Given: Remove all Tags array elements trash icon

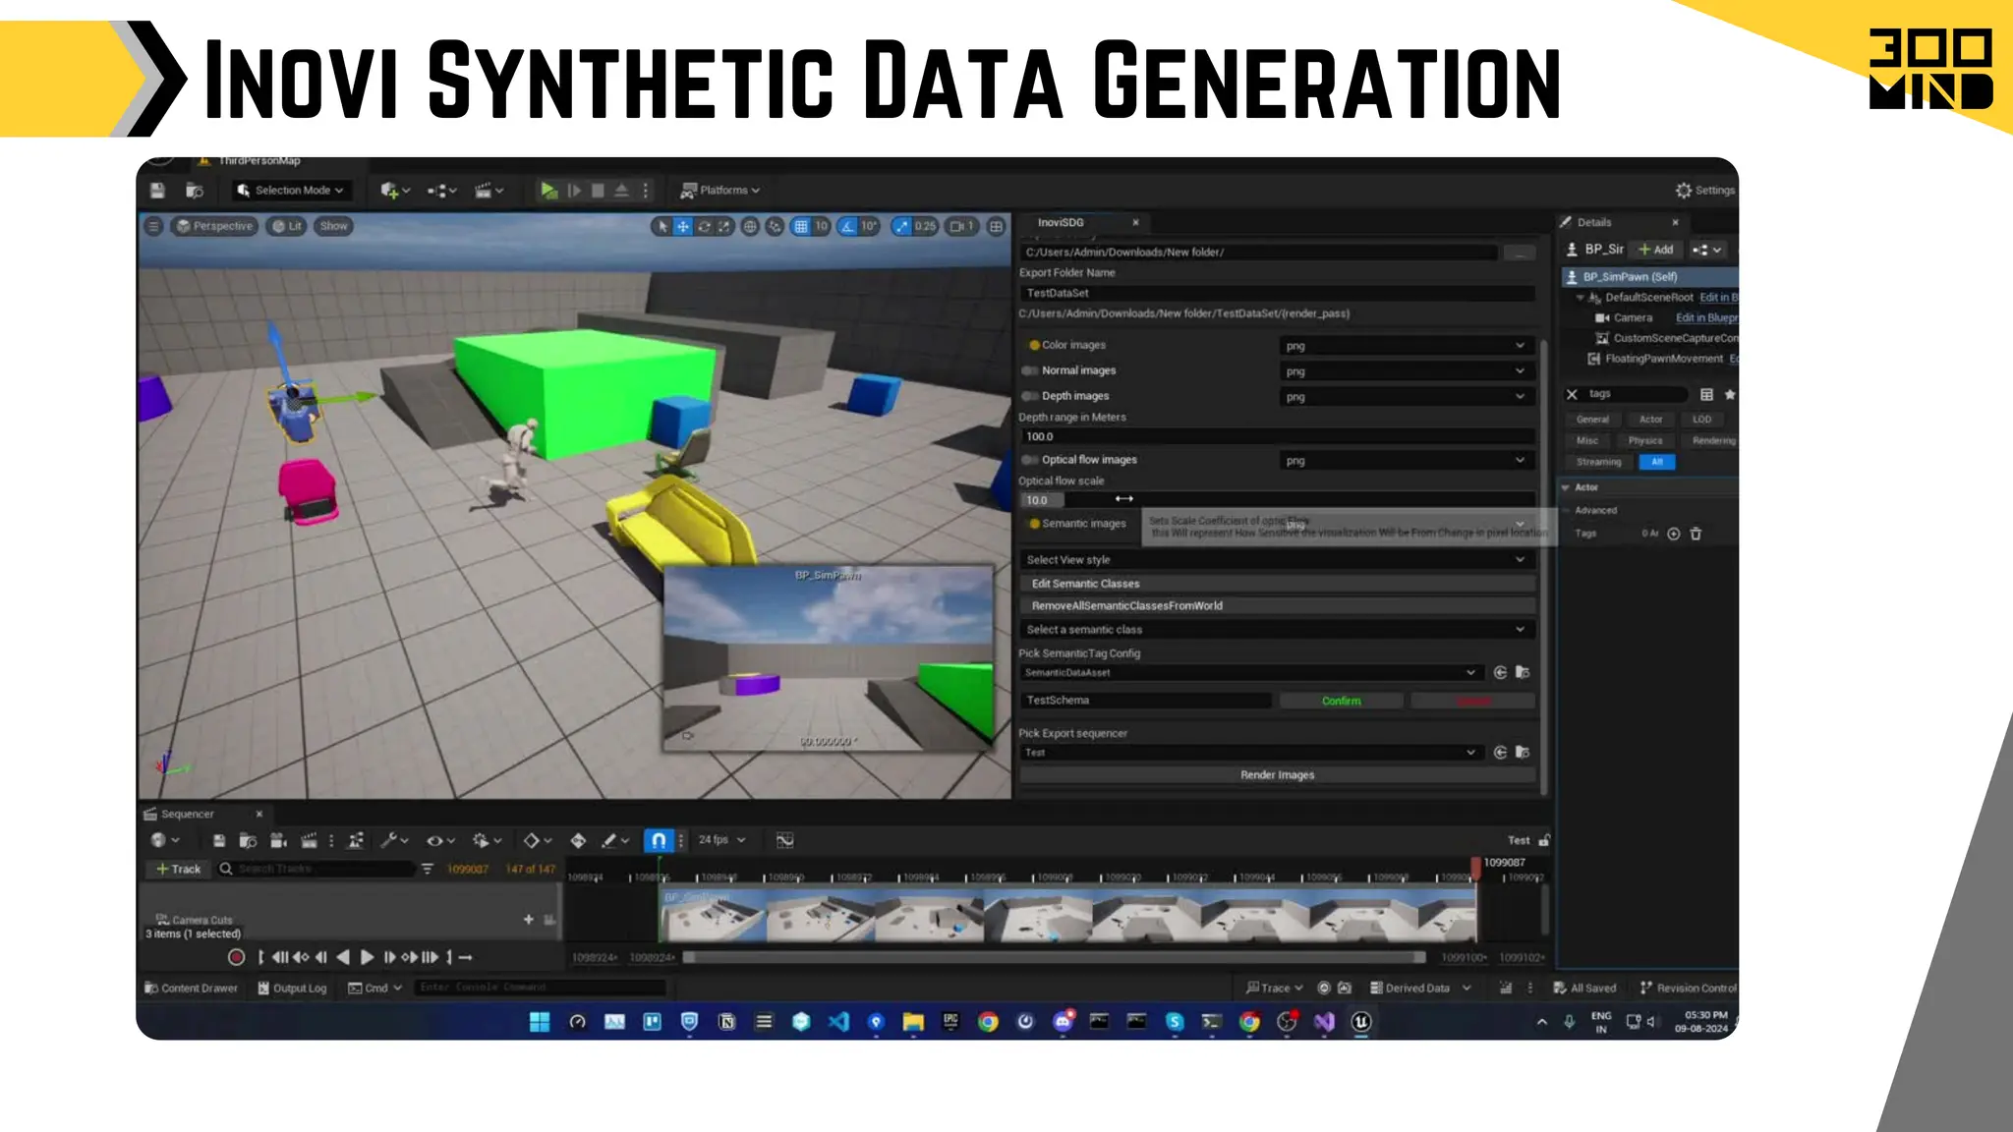Looking at the screenshot, I should 1696,534.
